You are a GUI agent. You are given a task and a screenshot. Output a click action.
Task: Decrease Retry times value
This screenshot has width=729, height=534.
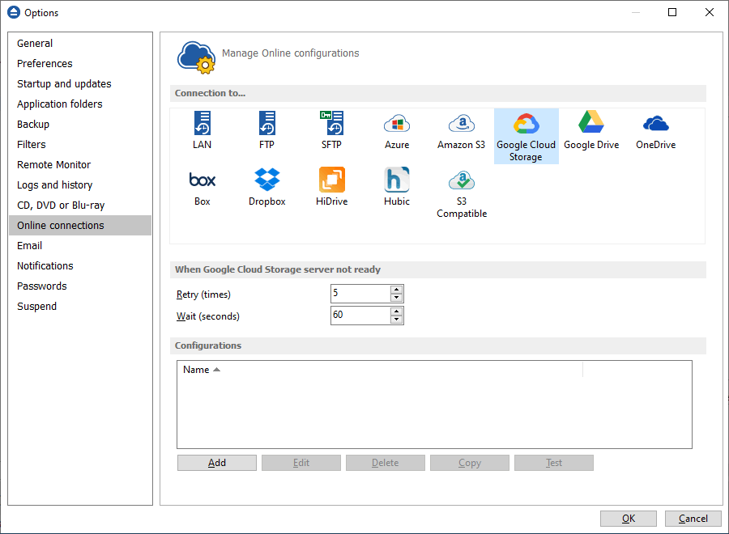pyautogui.click(x=396, y=298)
